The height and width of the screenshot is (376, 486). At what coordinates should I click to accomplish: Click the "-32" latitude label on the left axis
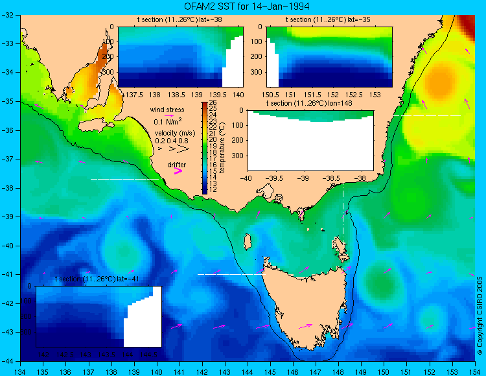[8, 15]
